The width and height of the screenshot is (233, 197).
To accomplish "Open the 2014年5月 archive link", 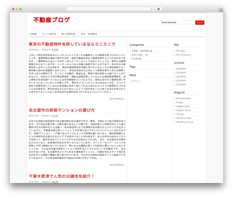I will pyautogui.click(x=181, y=76).
